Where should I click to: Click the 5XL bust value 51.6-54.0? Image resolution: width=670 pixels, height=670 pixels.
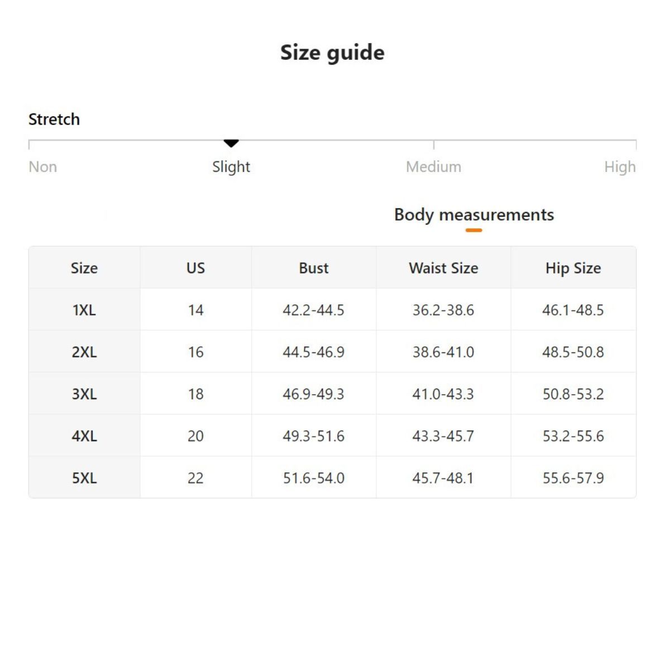(314, 478)
